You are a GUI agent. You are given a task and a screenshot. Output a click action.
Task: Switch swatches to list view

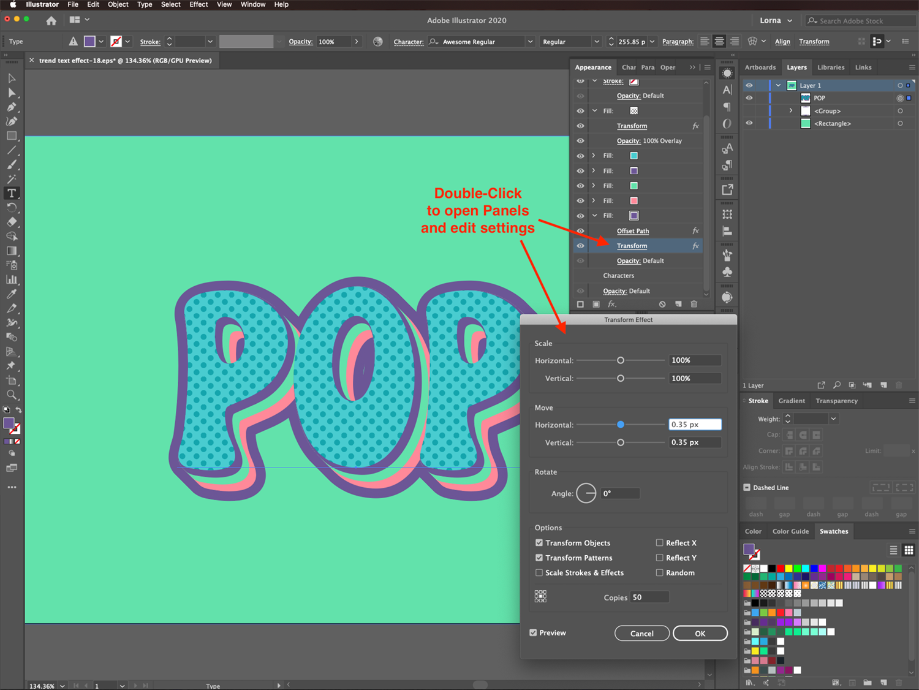pyautogui.click(x=893, y=550)
